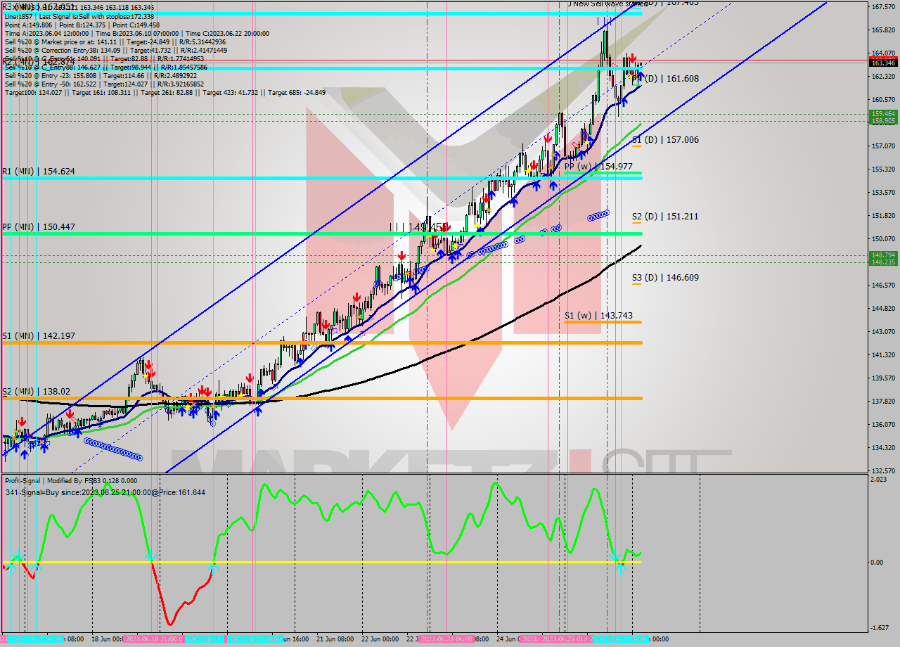The width and height of the screenshot is (900, 647).
Task: Click the current price tag 163.346 on axis
Action: tap(883, 63)
